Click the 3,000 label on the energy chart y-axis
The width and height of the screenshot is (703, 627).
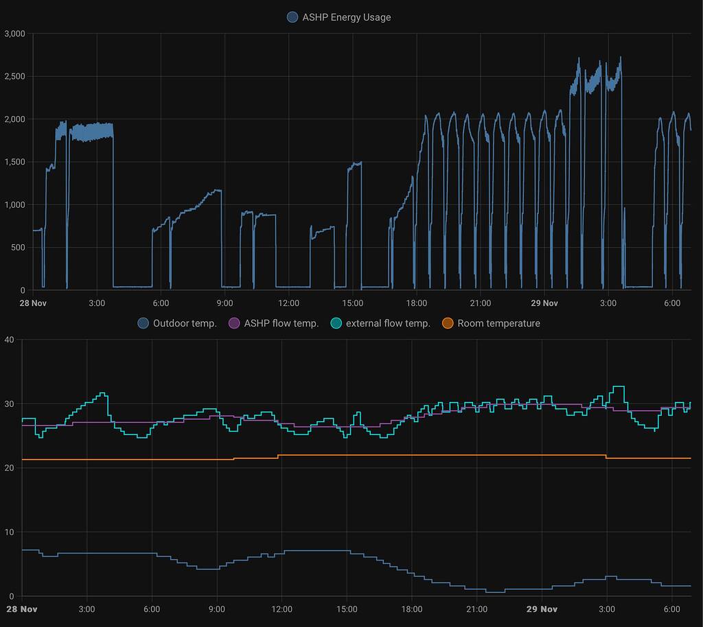14,34
